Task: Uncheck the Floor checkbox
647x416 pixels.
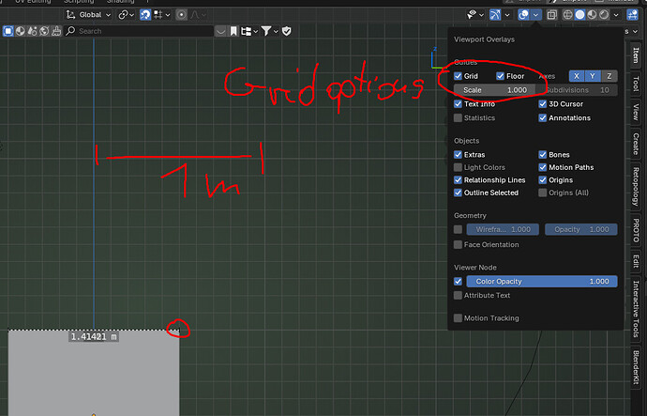Action: point(500,76)
